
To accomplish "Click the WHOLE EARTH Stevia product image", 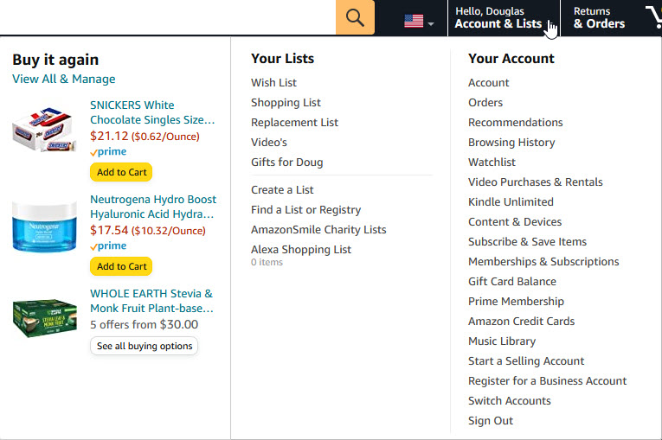I will (45, 317).
